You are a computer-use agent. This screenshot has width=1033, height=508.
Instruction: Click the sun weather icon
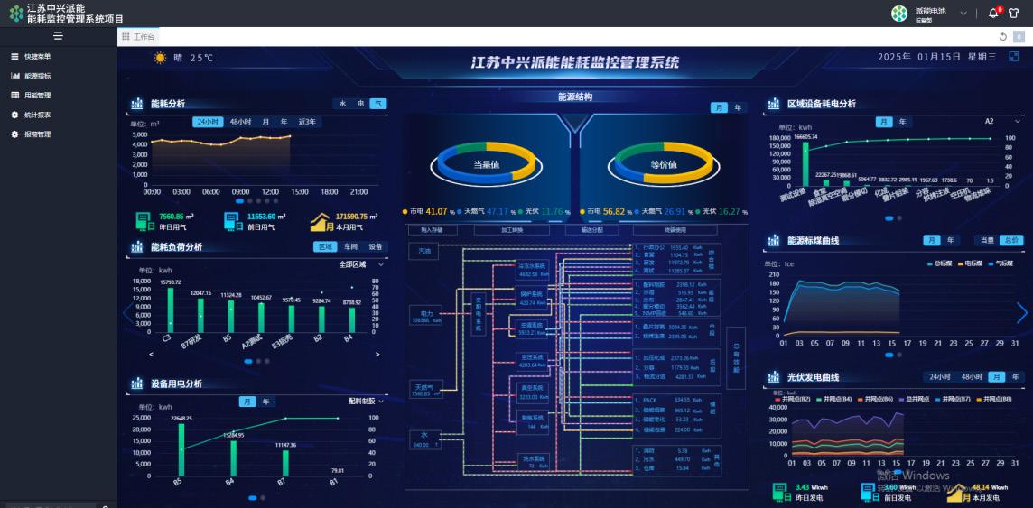160,58
